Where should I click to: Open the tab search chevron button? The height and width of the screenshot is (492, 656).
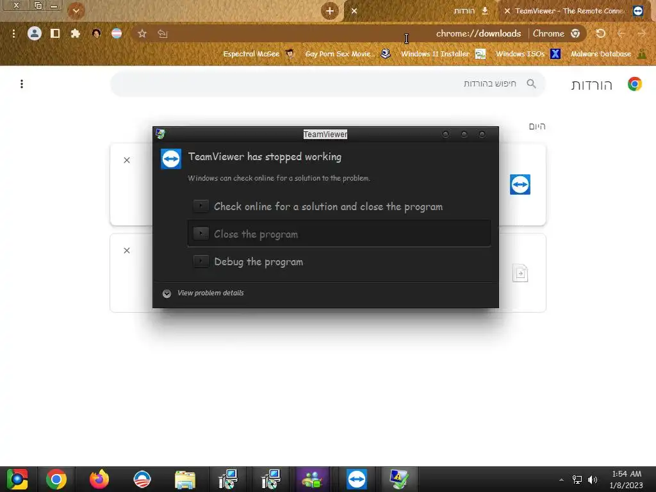[76, 11]
